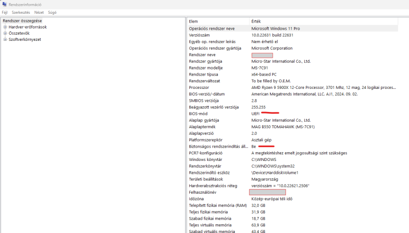Select the Rendszer gyártója row label
This screenshot has width=409, height=233.
(206, 61)
